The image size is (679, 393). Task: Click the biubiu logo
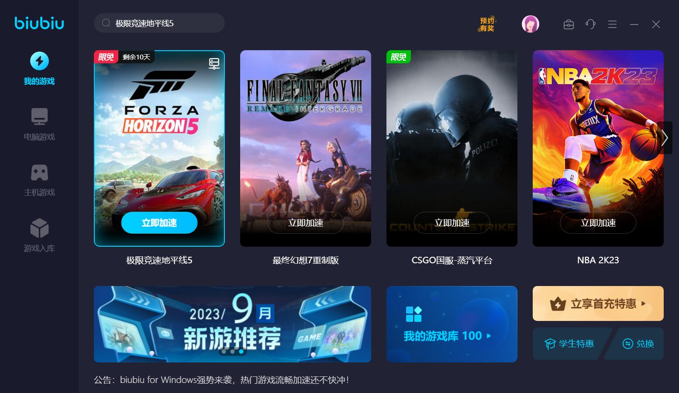(x=39, y=23)
